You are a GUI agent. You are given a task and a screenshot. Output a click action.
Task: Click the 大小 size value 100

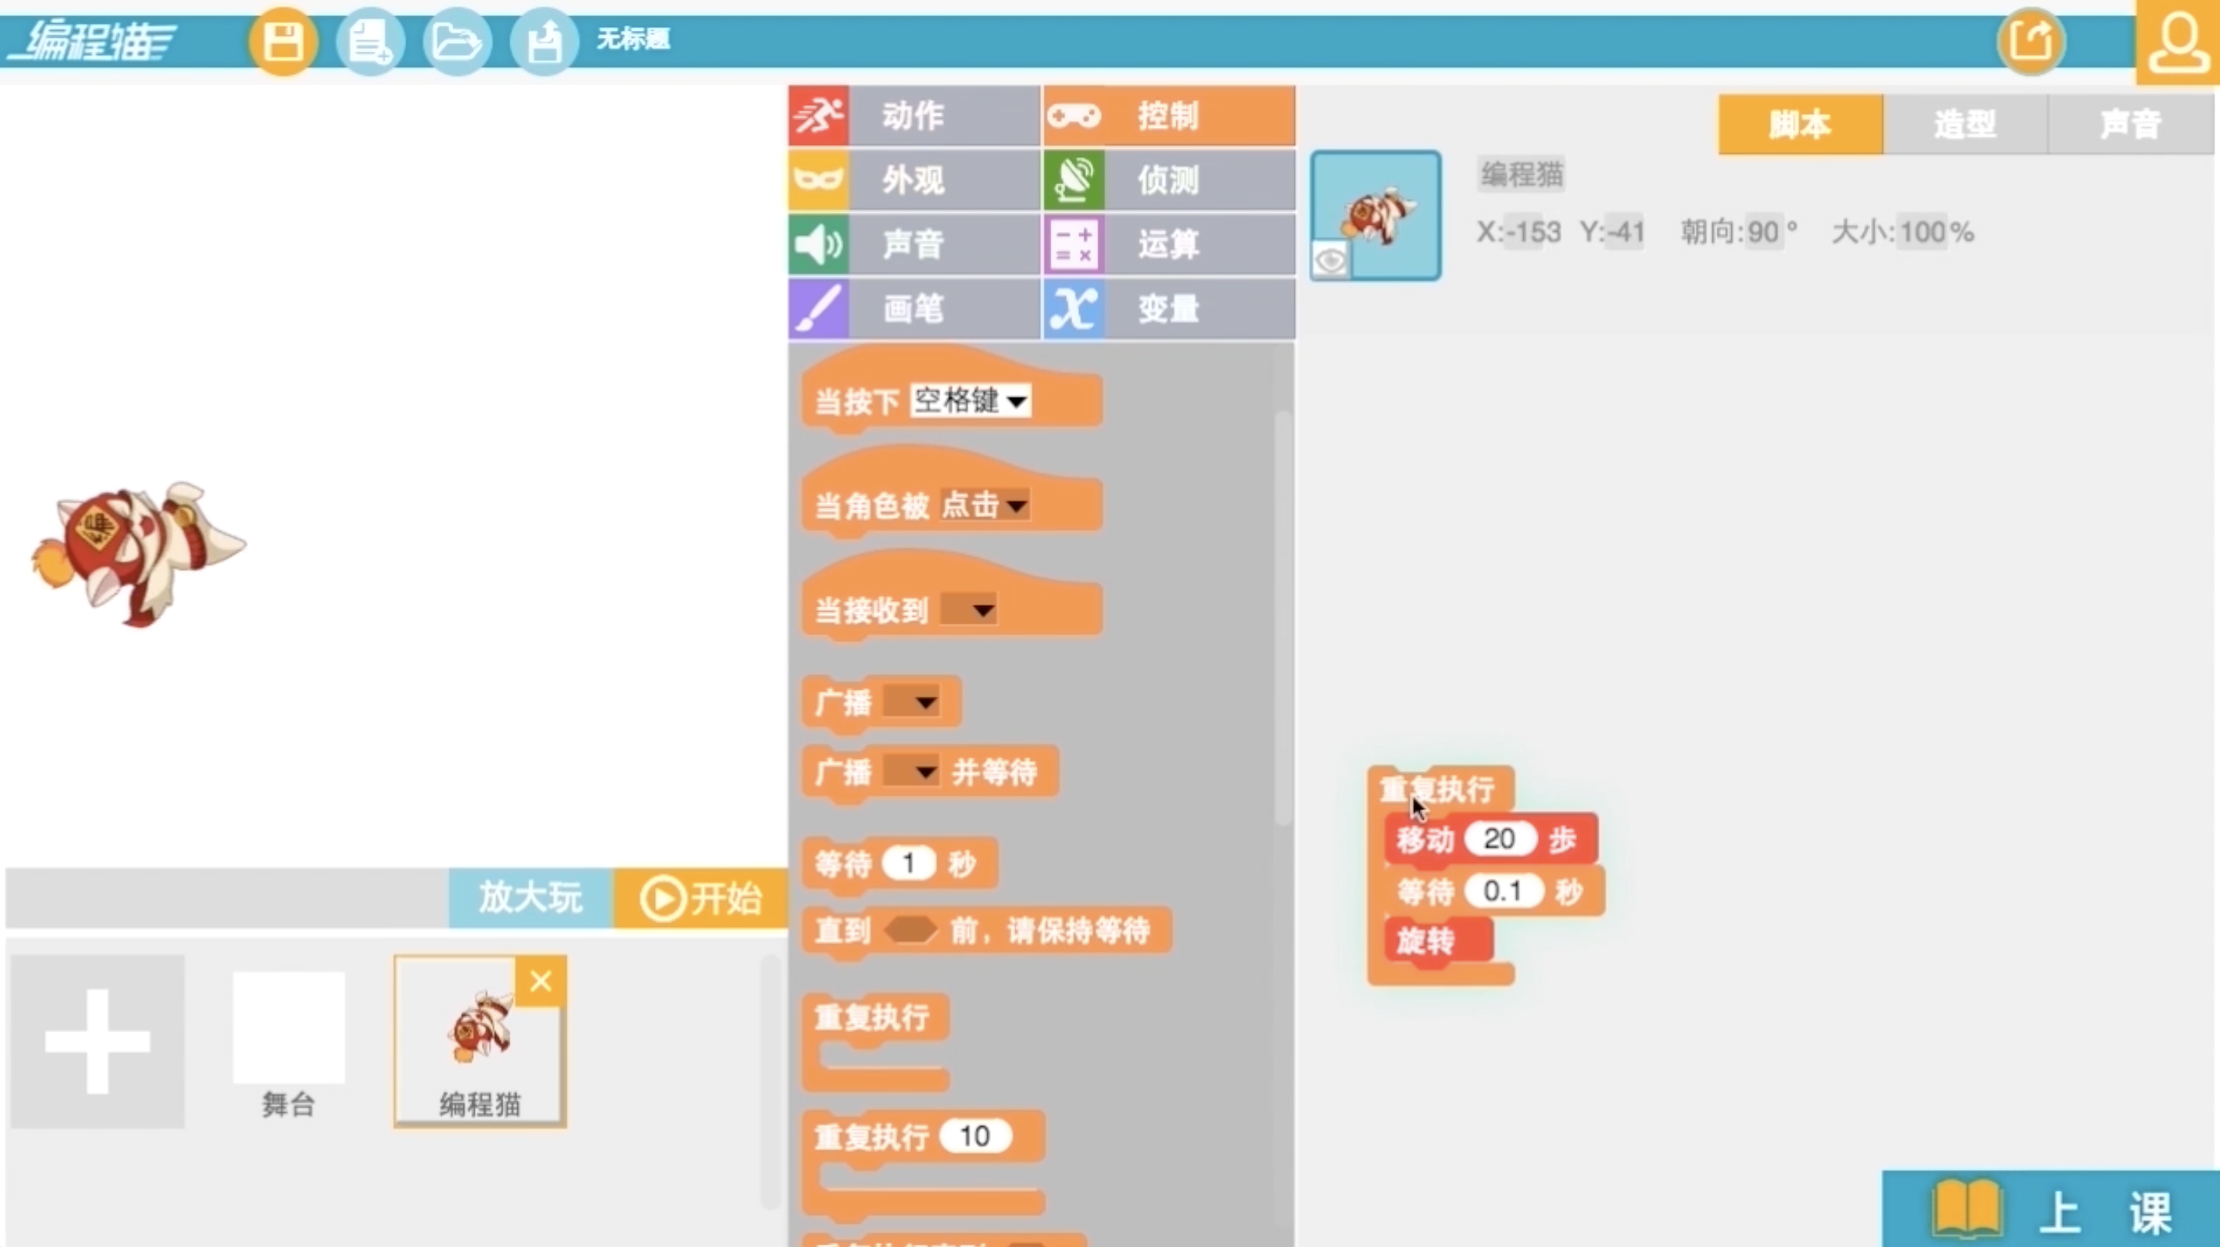1923,232
